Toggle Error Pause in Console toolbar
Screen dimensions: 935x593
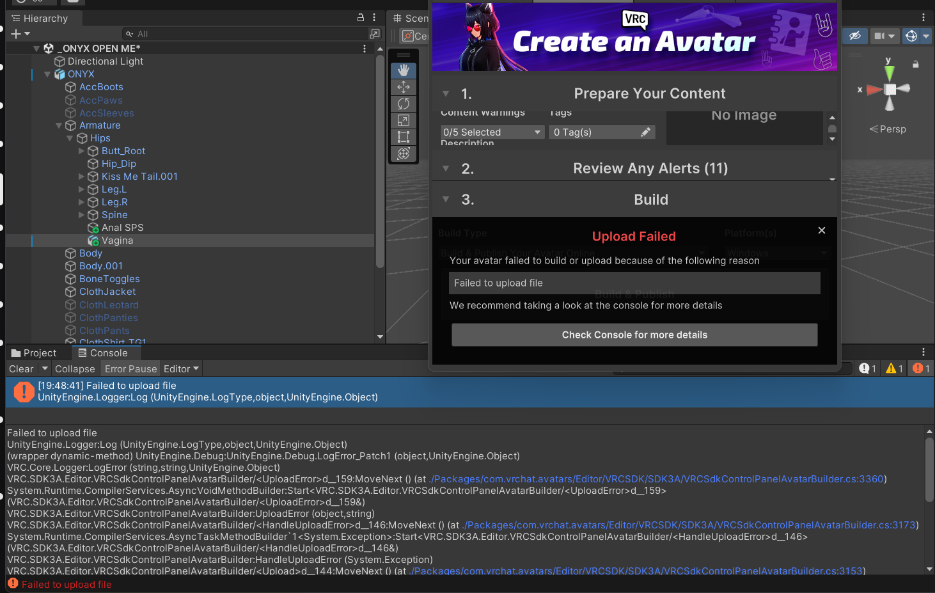[x=130, y=369]
